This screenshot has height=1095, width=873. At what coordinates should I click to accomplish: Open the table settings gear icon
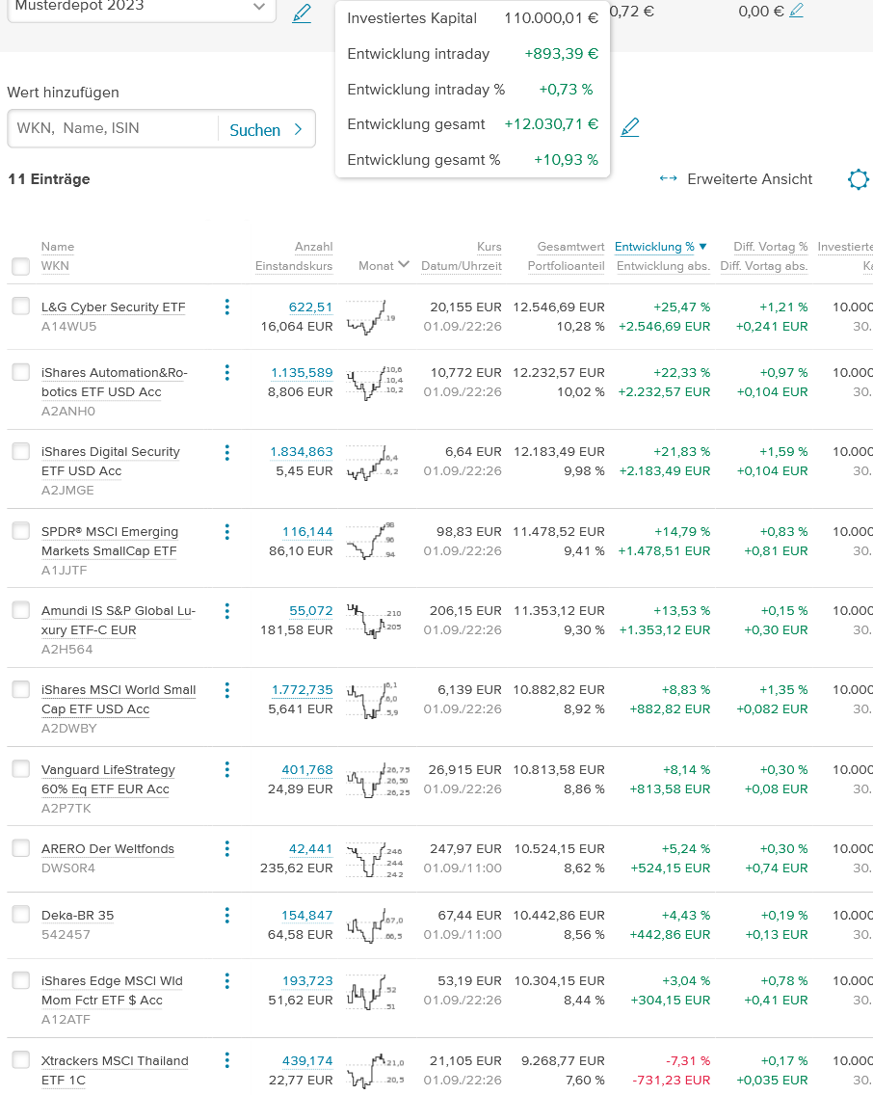[x=858, y=179]
